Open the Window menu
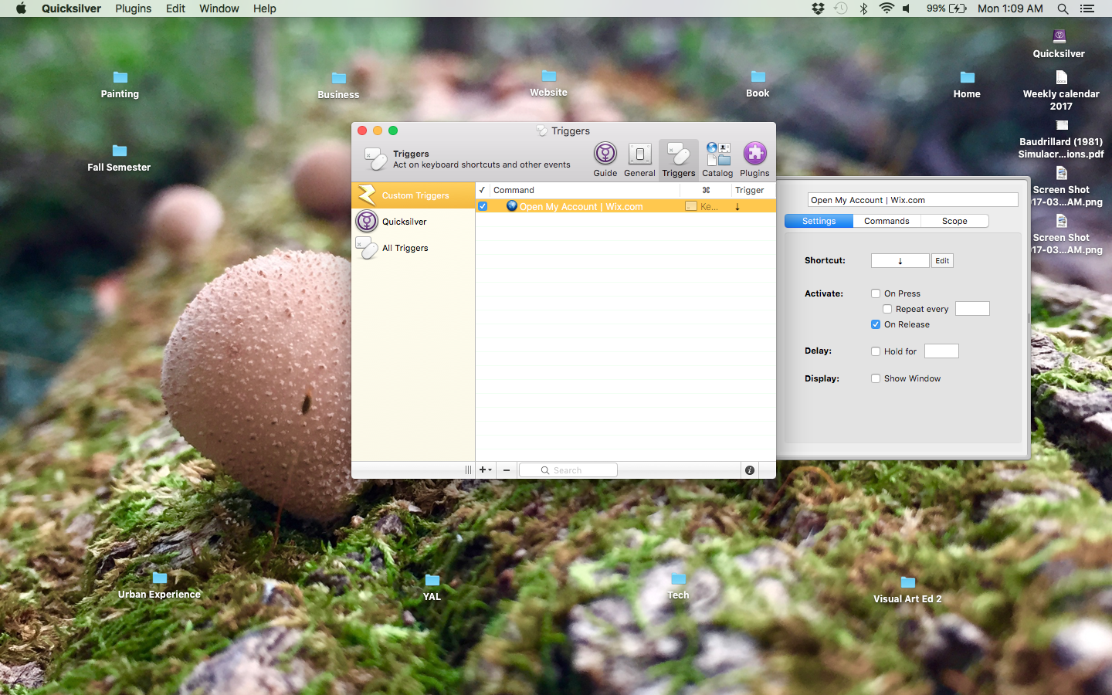 [x=219, y=8]
